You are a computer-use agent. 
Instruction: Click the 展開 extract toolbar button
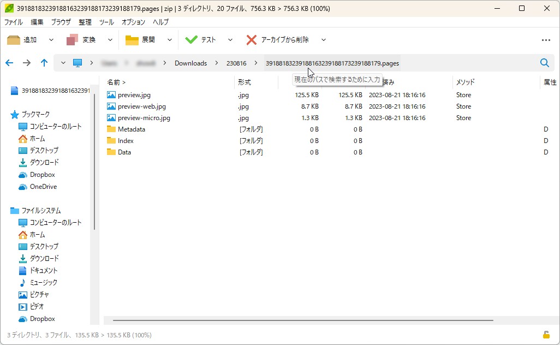click(x=140, y=40)
